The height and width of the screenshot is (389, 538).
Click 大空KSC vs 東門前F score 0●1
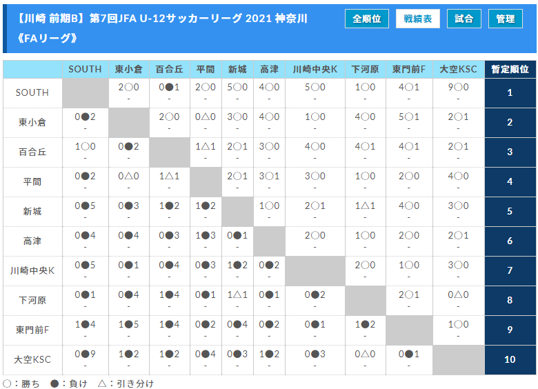click(409, 354)
